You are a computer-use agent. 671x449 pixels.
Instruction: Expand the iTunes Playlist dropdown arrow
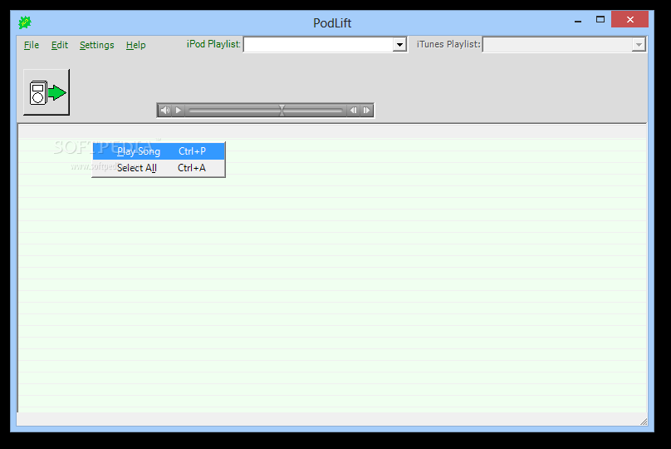pyautogui.click(x=639, y=45)
